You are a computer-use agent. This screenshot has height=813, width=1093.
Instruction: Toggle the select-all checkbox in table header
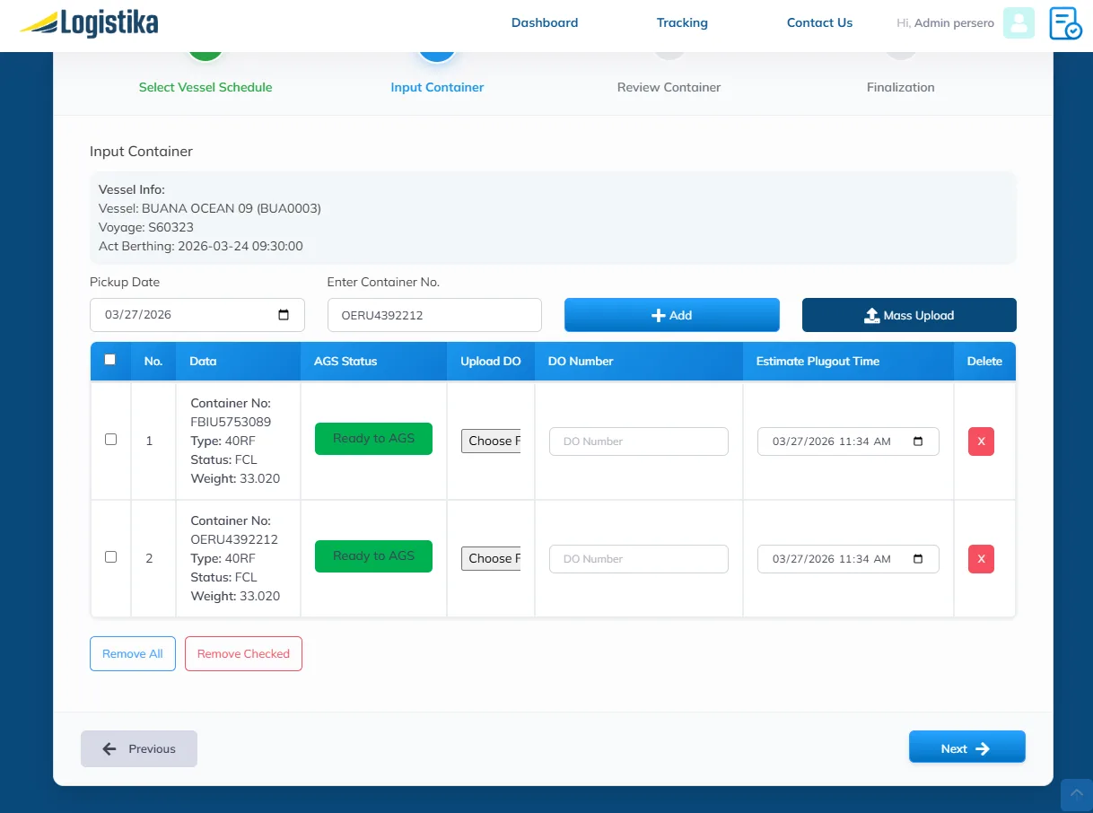(x=110, y=360)
